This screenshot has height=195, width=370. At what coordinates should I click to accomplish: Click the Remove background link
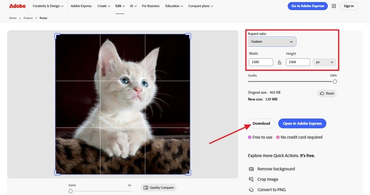coord(276,169)
